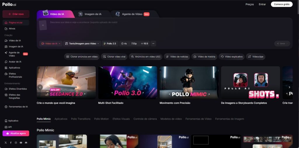Click Preços link in header
The width and height of the screenshot is (299, 148).
pos(250,4)
